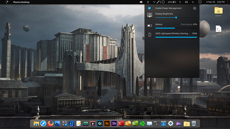230x129 pixels.
Task: Click the 47% battery tray indicator
Action: coord(172,2)
